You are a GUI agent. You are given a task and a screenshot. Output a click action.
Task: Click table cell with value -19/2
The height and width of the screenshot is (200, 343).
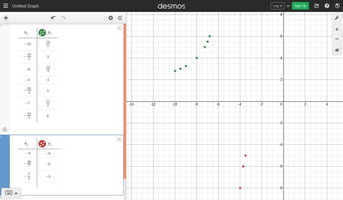[27, 57]
